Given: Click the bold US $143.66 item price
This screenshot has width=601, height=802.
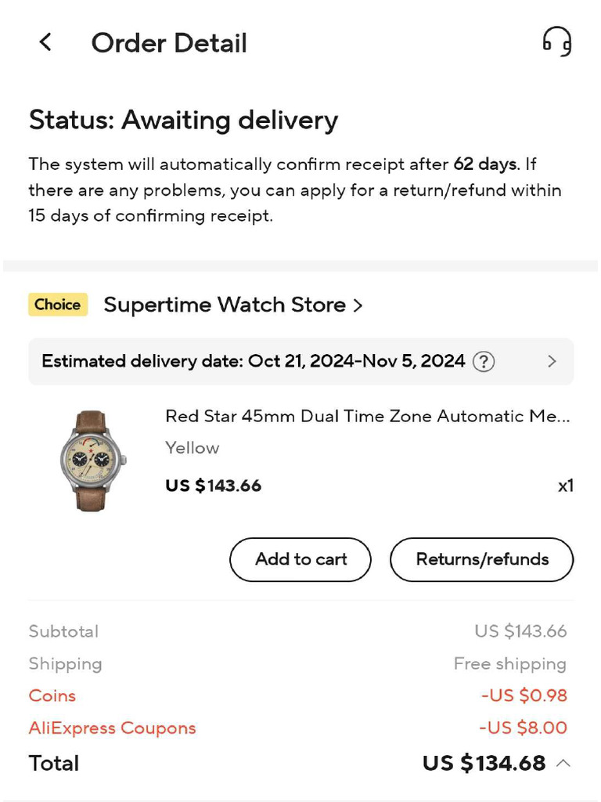Looking at the screenshot, I should point(213,486).
